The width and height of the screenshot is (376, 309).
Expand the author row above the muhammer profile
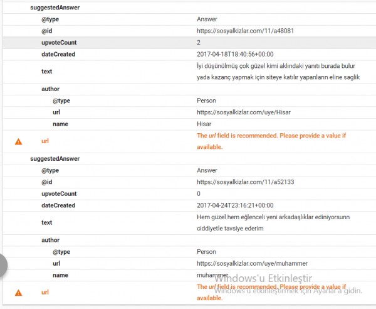point(50,240)
